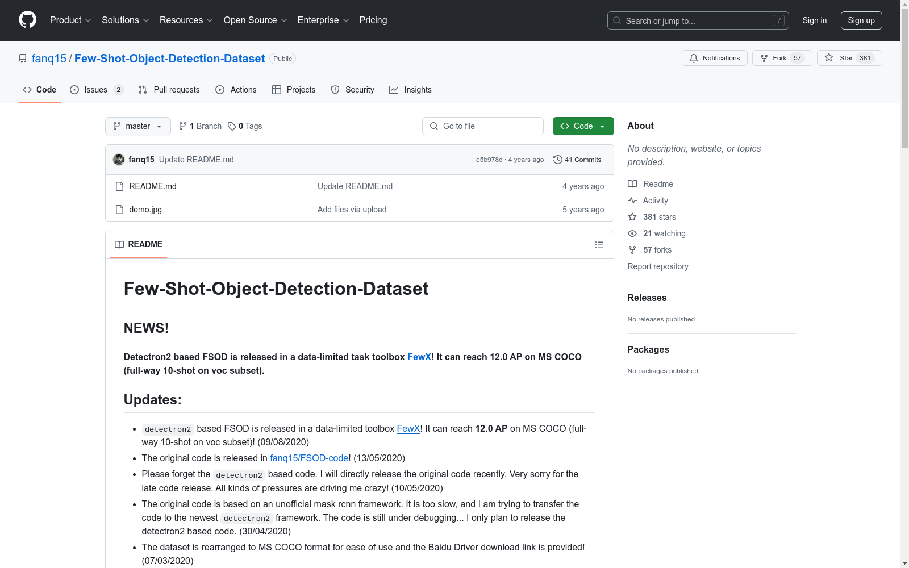Open Few-Shot-Object-Detection-Dataset repository link

(x=169, y=59)
